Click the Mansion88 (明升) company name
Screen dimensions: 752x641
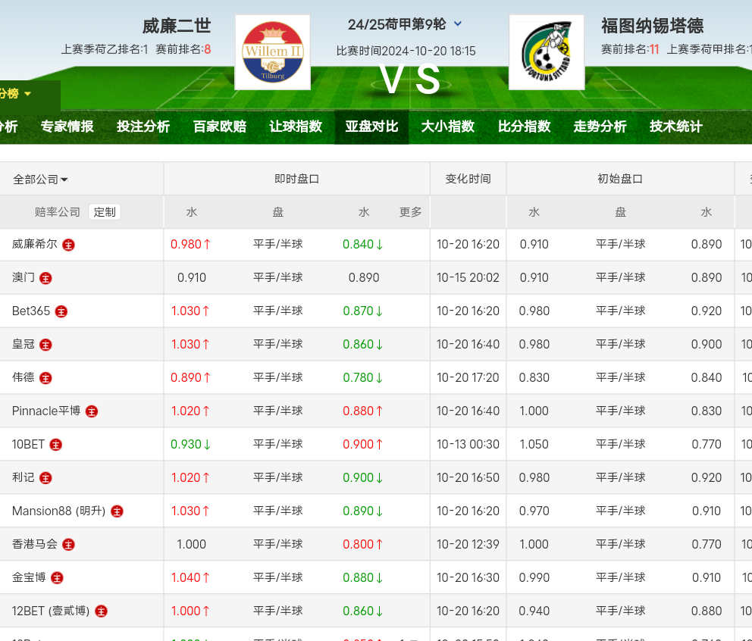[x=58, y=511]
